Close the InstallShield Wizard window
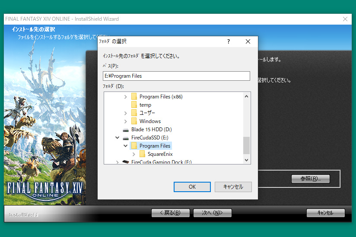The width and height of the screenshot is (356, 237). 345,19
